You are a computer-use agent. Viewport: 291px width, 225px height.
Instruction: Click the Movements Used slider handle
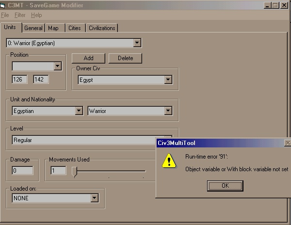75,171
